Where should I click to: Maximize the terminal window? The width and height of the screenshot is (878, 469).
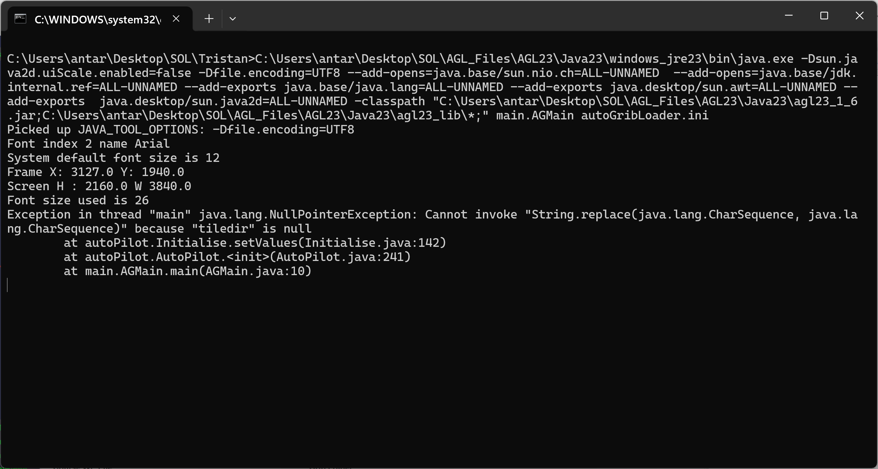824,16
